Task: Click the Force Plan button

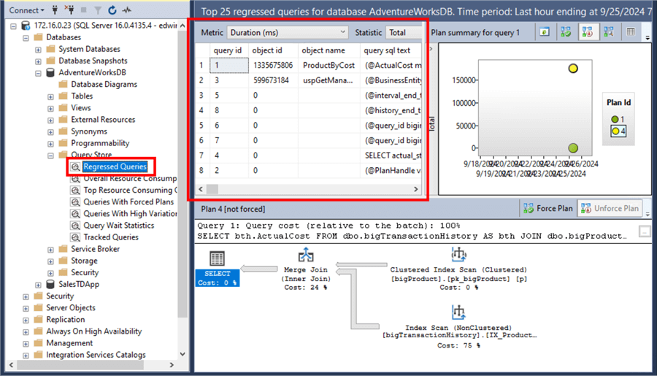Action: pyautogui.click(x=548, y=208)
